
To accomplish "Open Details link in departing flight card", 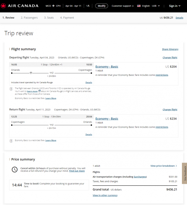I will pos(89,83).
